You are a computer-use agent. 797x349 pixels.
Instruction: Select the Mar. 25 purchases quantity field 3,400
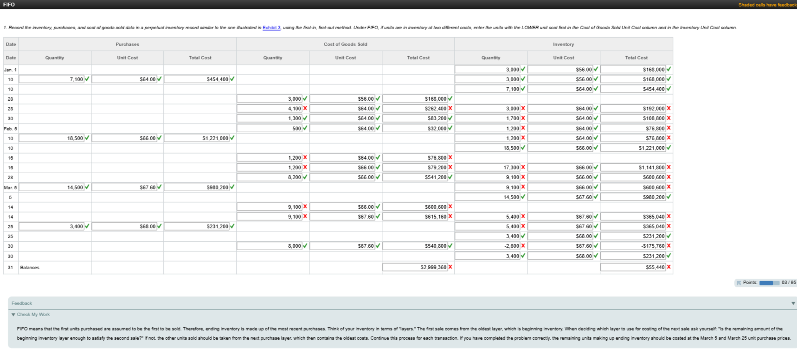click(x=51, y=226)
